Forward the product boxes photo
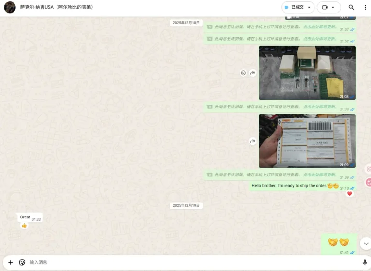 (253, 73)
